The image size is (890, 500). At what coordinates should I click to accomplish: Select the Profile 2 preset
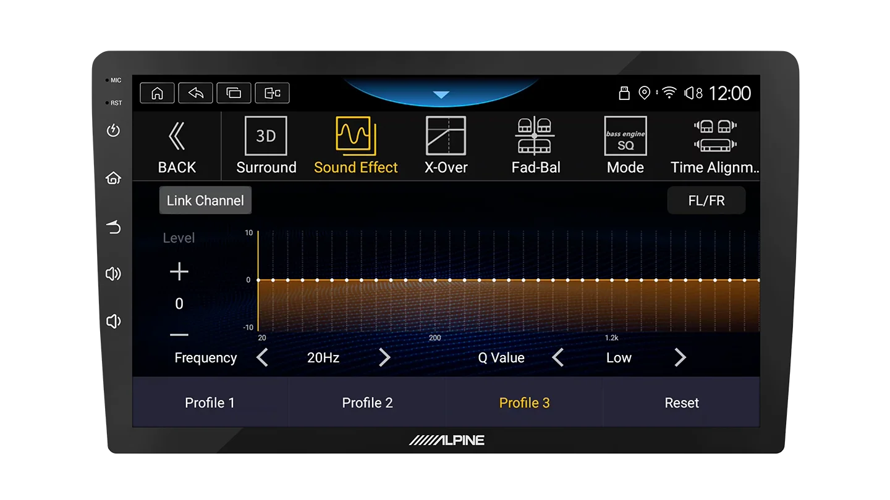tap(367, 402)
